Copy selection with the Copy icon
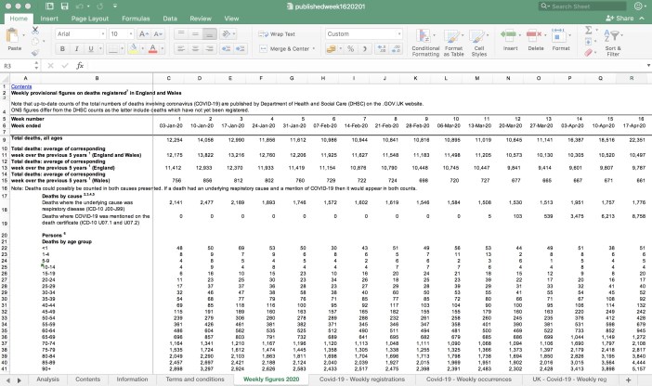652x386 pixels. pyautogui.click(x=35, y=42)
